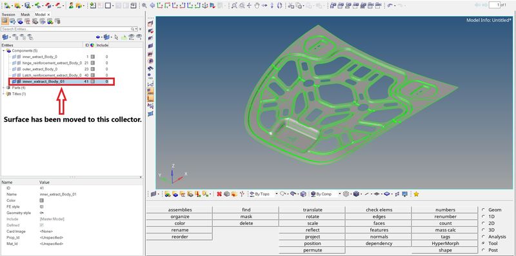
Task: Open the By Topo dropdown
Action: [x=277, y=194]
